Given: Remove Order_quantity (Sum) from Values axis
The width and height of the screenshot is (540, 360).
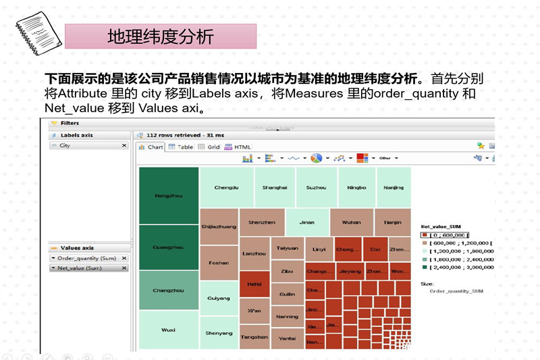Looking at the screenshot, I should [x=124, y=258].
